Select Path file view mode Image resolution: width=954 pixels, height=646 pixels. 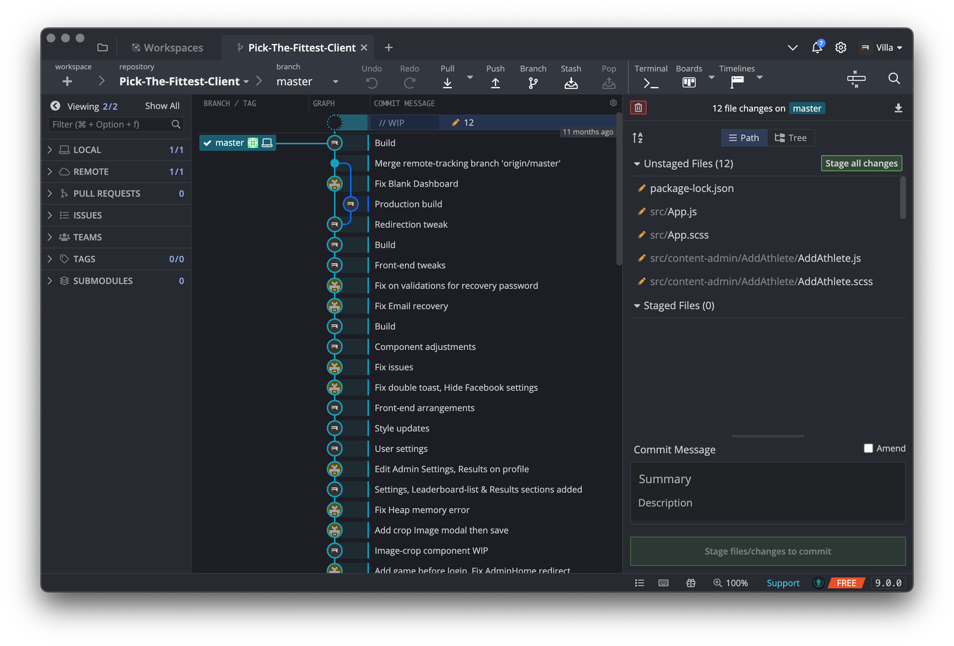[744, 138]
